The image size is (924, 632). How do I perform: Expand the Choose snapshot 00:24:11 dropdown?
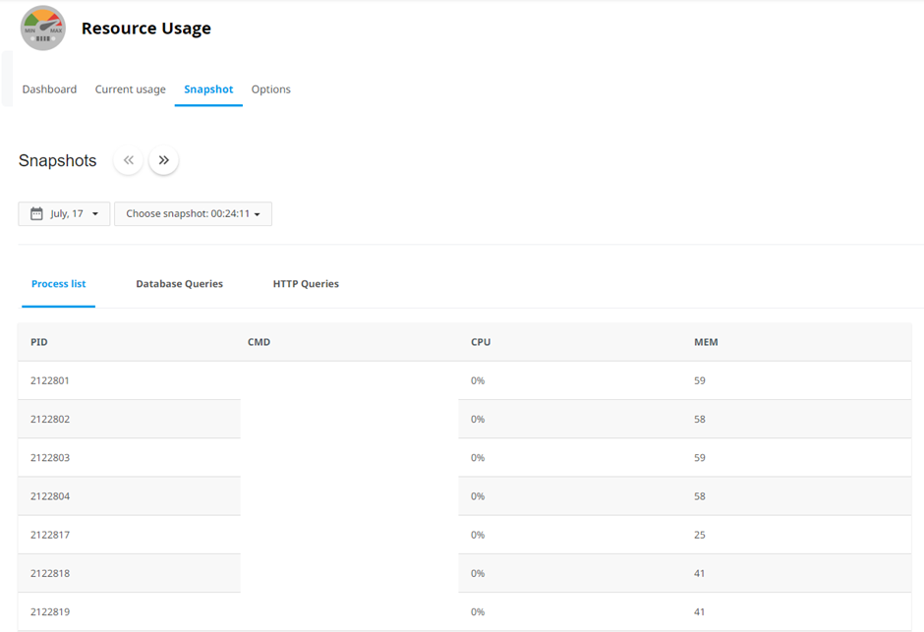pyautogui.click(x=194, y=214)
